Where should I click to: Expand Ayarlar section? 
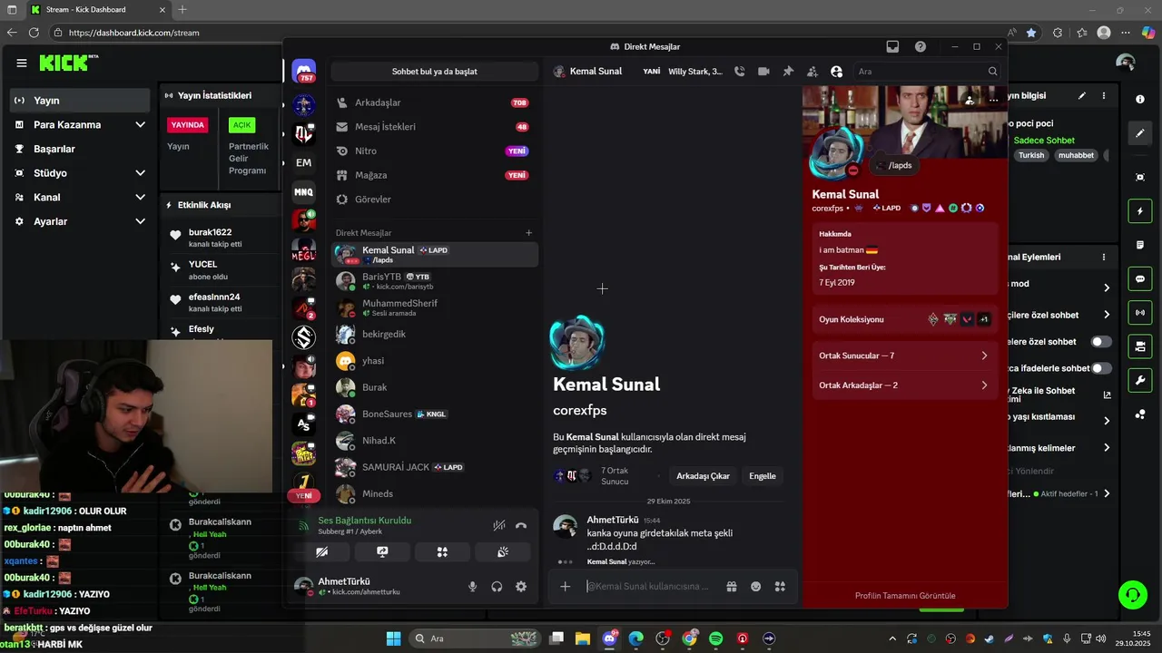80,221
